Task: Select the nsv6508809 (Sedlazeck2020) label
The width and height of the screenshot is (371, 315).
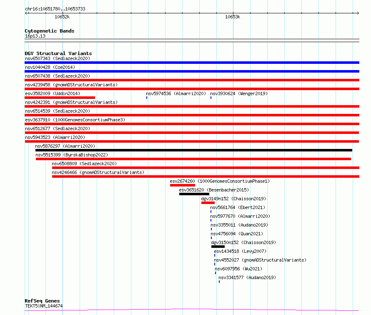Action: tap(84, 164)
